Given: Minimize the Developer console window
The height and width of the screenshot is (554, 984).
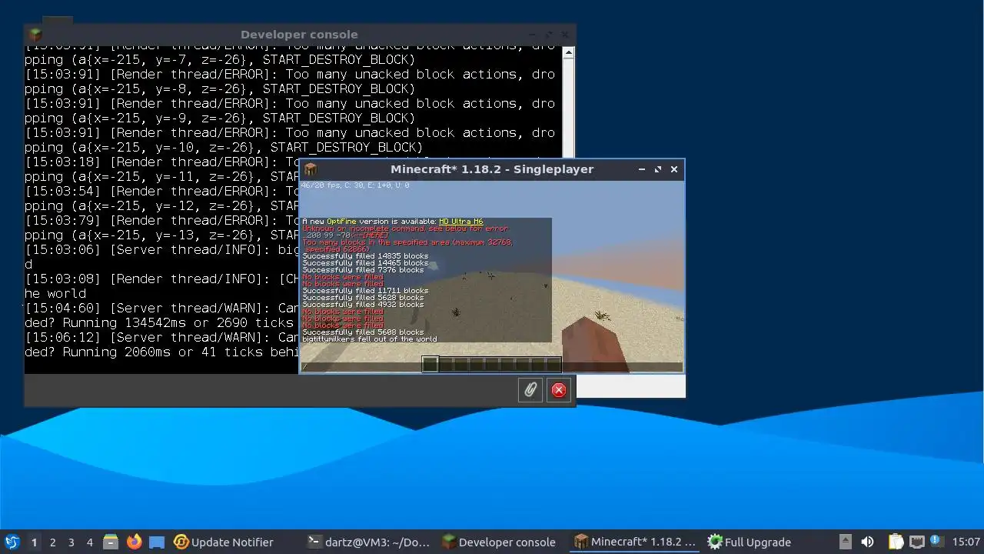Looking at the screenshot, I should point(533,35).
